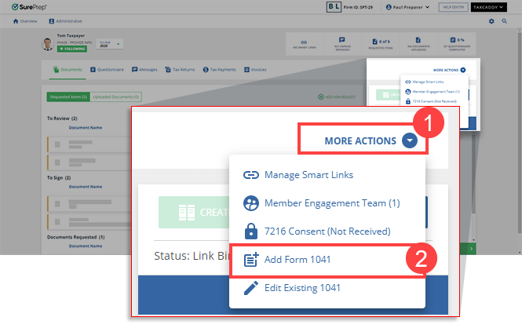522x328 pixels.
Task: Click the Tom Taxpayer profile photo
Action: (x=46, y=45)
